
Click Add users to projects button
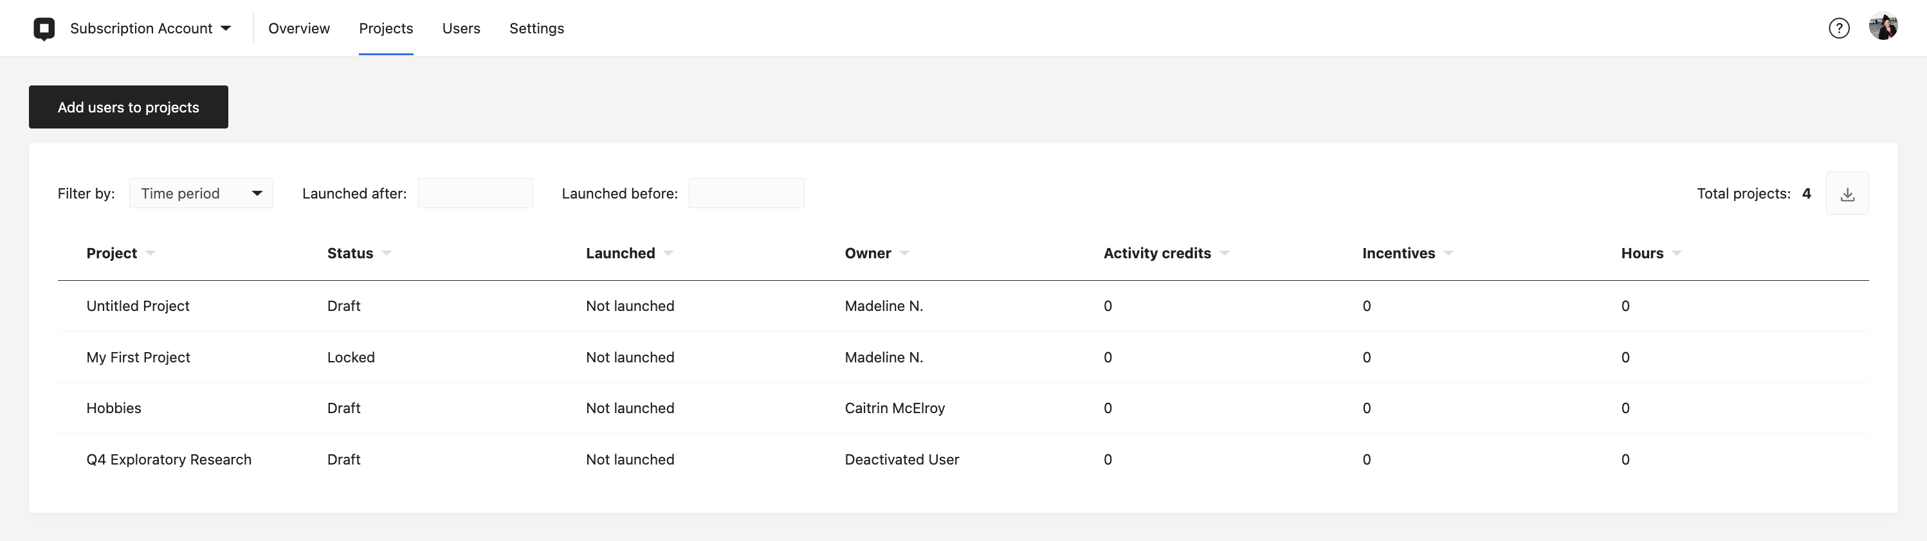129,107
